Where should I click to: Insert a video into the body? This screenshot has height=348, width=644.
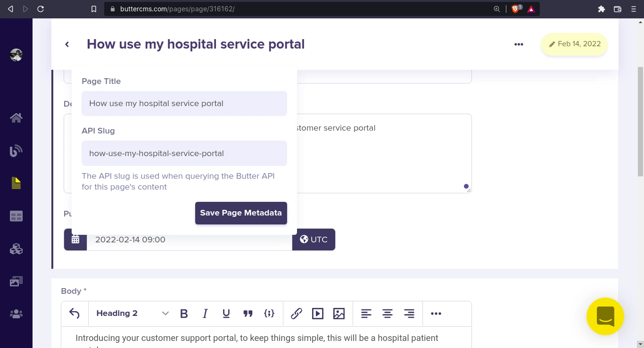[x=318, y=314]
